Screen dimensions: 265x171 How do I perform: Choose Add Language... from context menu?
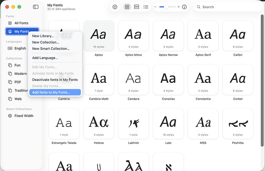click(55, 58)
